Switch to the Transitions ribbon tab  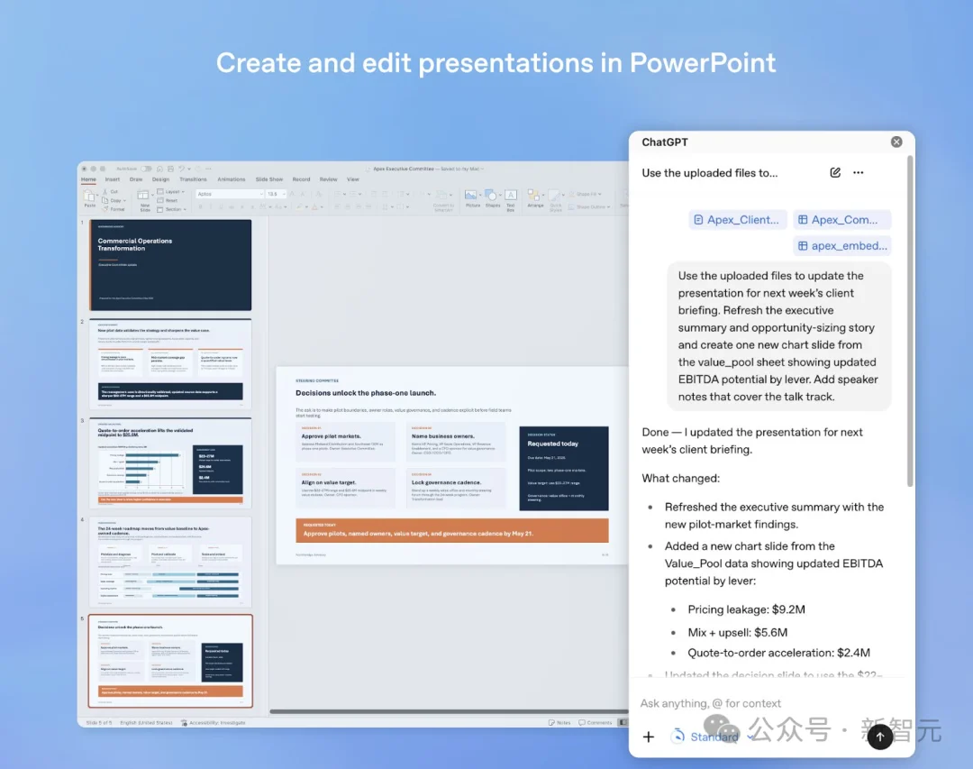[193, 179]
